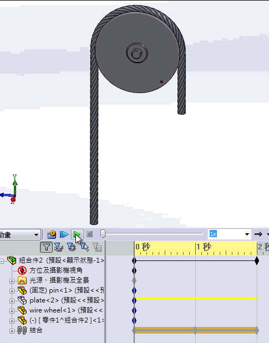
Task: Click the lights folder icon
Action: pos(22,280)
